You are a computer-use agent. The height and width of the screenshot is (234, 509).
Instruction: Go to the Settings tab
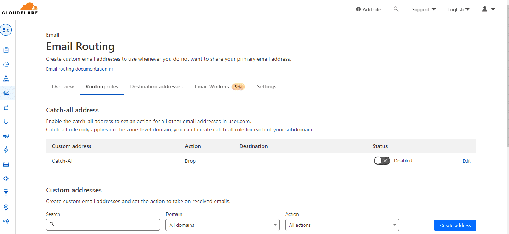[266, 86]
